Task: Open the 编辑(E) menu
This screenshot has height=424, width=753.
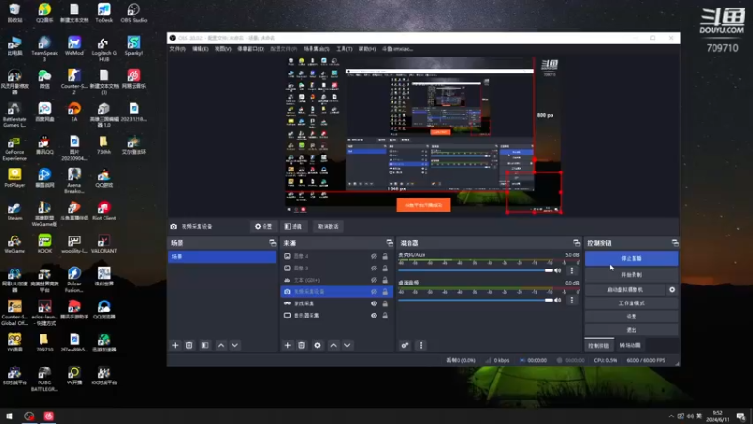Action: pyautogui.click(x=200, y=49)
